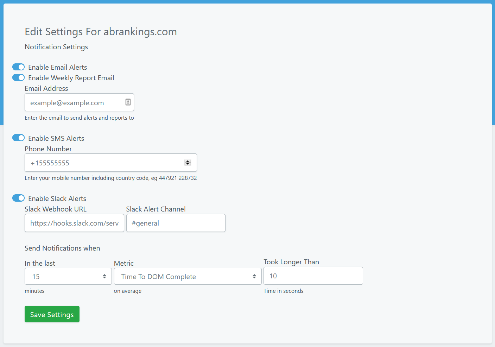Click the Enable Email Alerts label
Viewport: 495px width, 347px height.
[58, 67]
